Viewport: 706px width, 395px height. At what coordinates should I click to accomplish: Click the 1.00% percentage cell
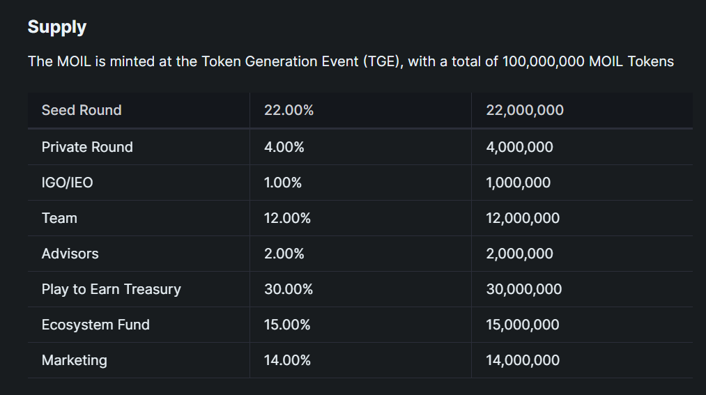(283, 183)
